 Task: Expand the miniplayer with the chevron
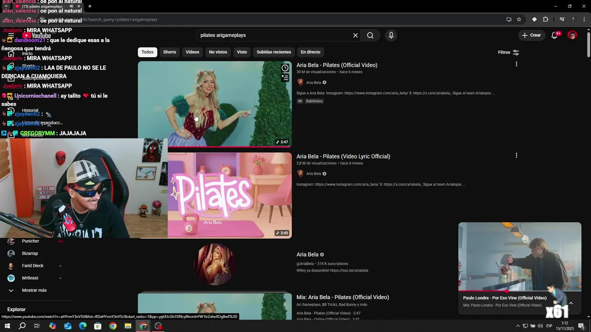[x=571, y=303]
